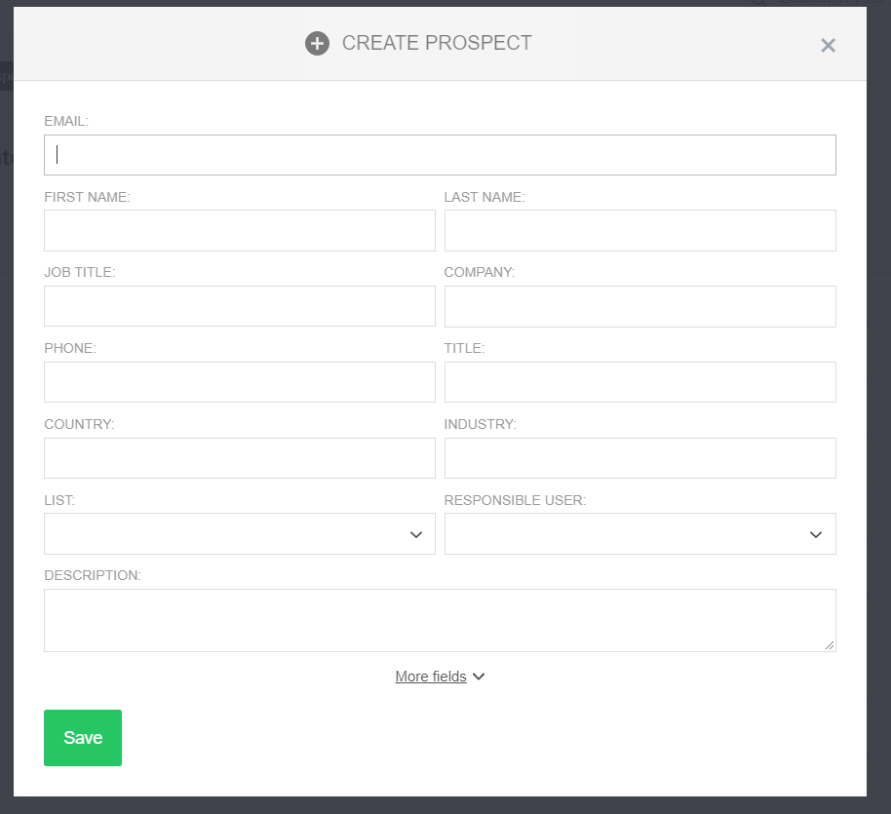Image resolution: width=891 pixels, height=814 pixels.
Task: Click the Create Prospect header title
Action: [437, 44]
